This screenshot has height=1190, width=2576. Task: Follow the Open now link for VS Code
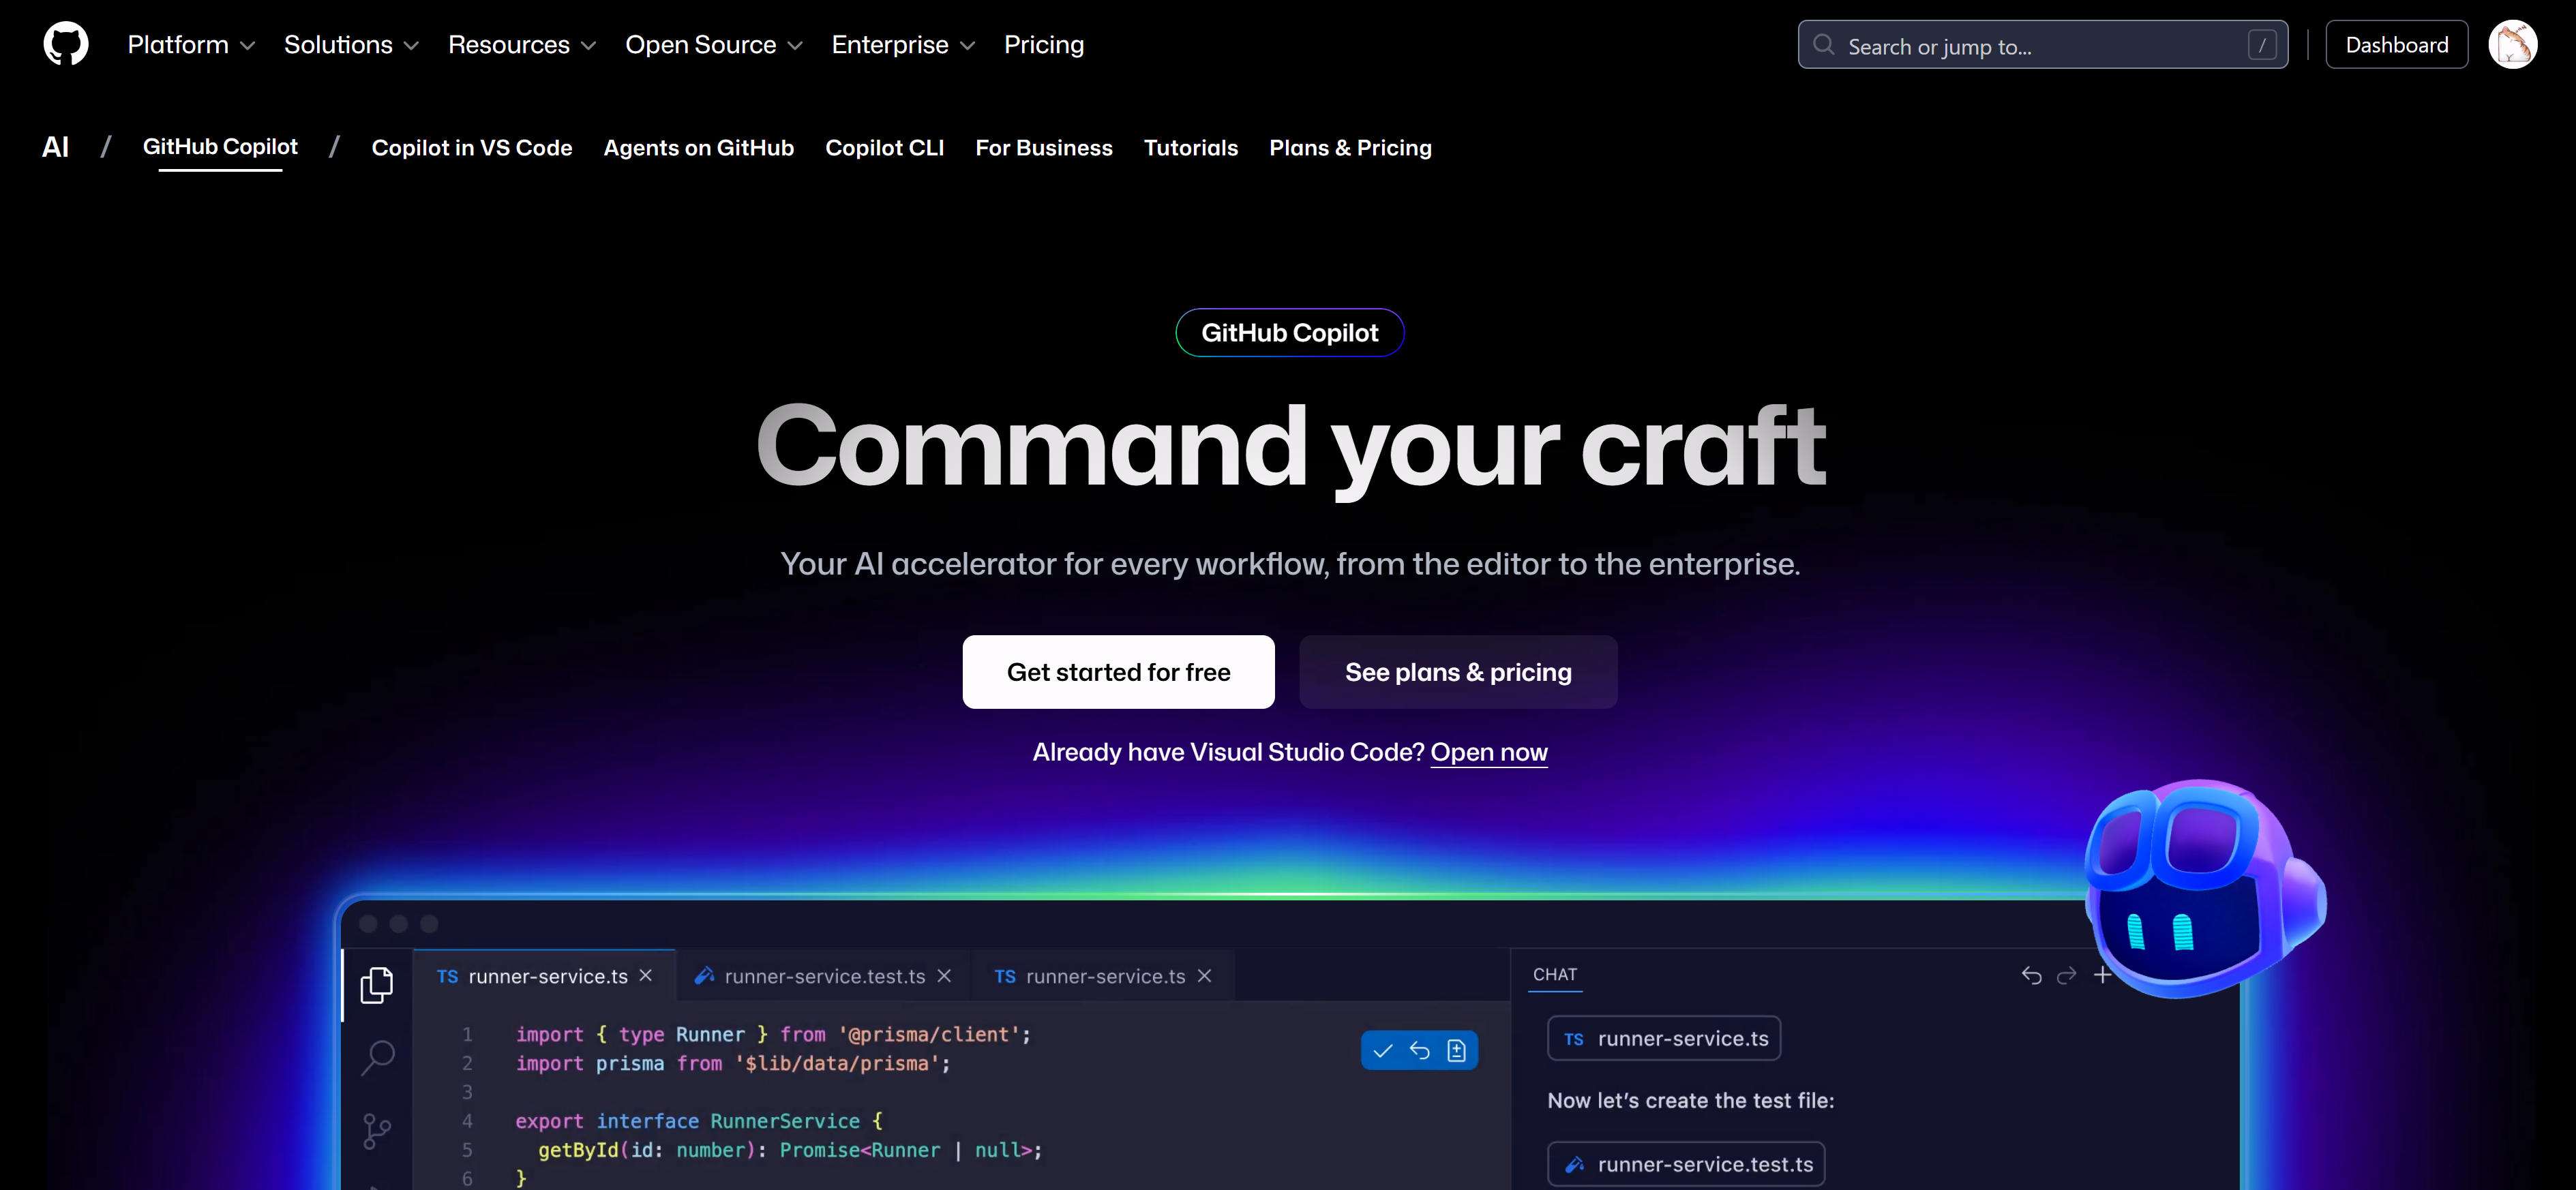[x=1489, y=752]
